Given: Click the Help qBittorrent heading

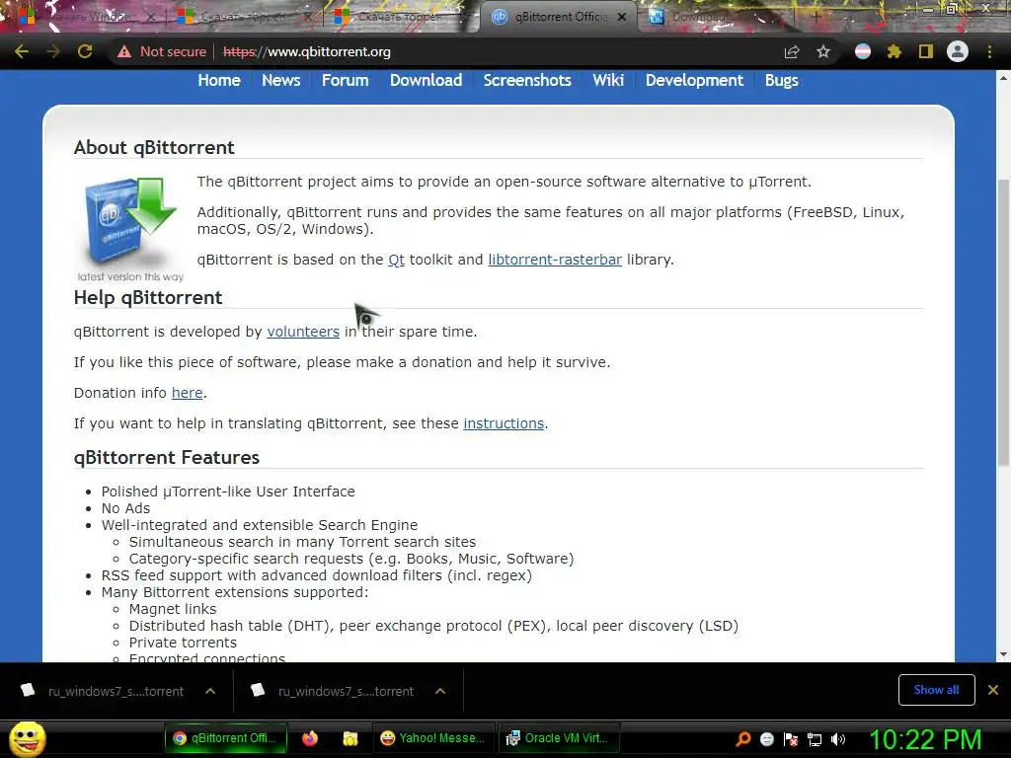Looking at the screenshot, I should pyautogui.click(x=148, y=297).
